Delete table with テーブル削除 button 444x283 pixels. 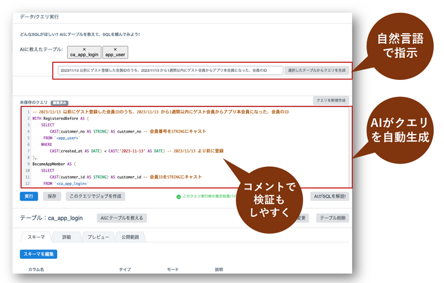(x=332, y=218)
